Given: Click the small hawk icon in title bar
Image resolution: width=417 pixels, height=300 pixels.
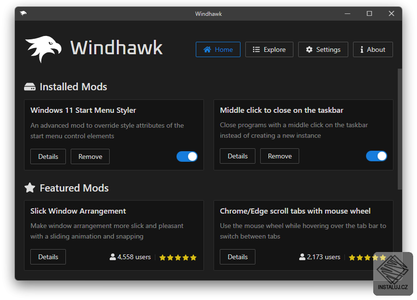Looking at the screenshot, I should click(23, 13).
